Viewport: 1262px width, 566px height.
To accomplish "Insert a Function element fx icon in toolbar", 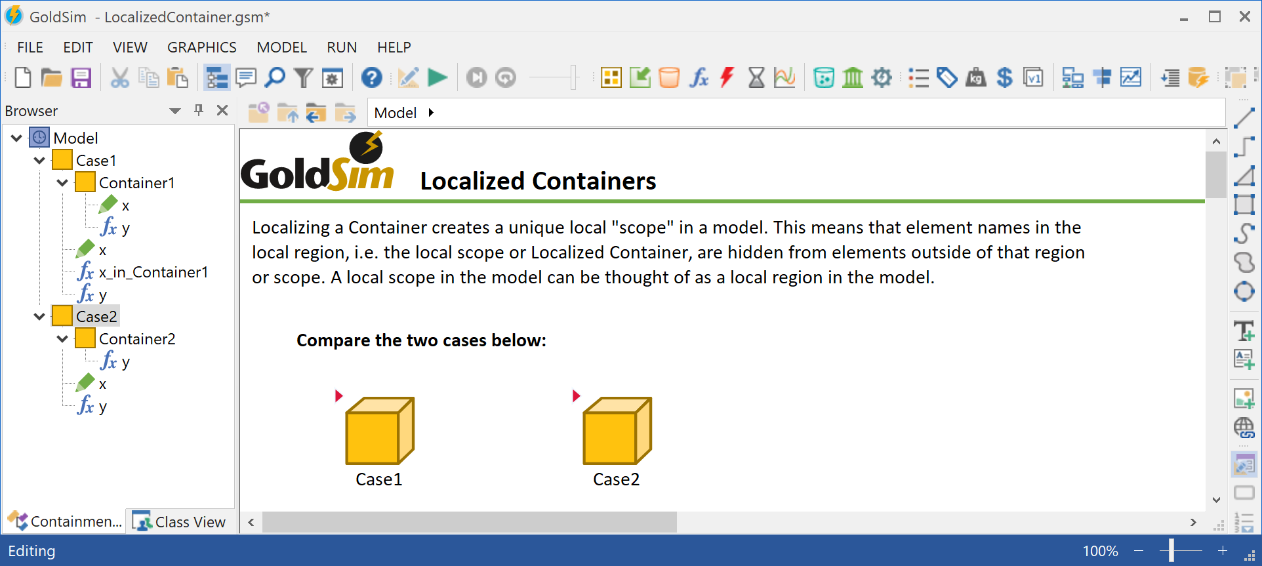I will tap(699, 77).
